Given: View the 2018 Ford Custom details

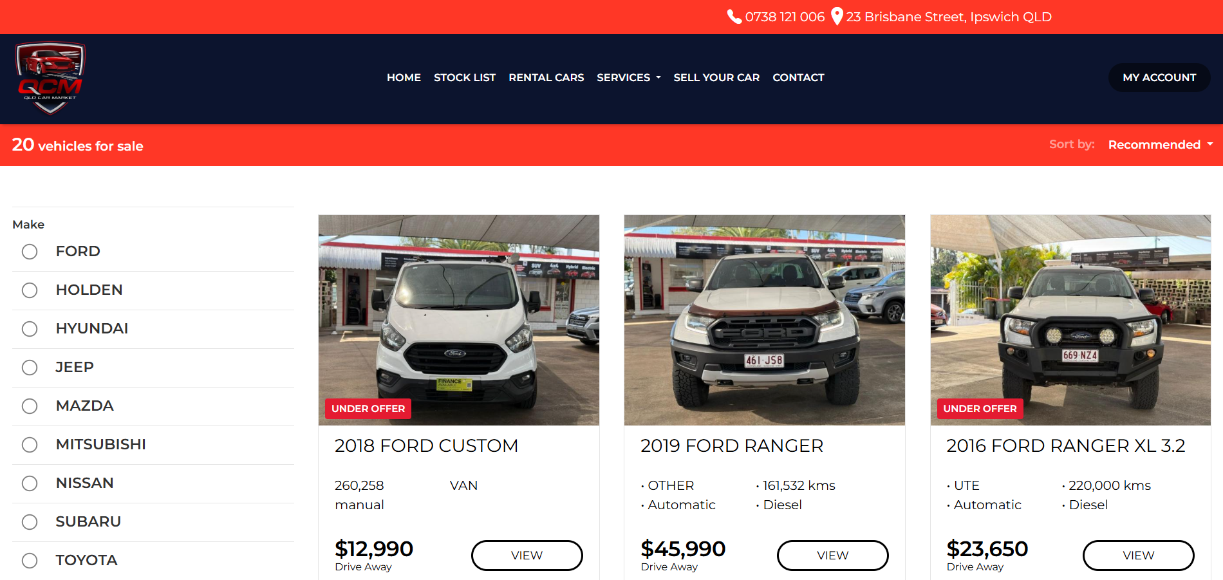Looking at the screenshot, I should click(x=527, y=556).
